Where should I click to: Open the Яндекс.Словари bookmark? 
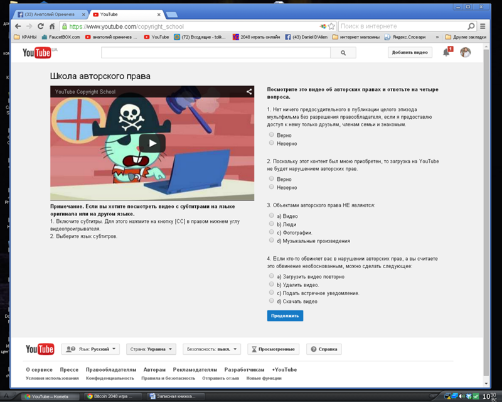(x=405, y=37)
